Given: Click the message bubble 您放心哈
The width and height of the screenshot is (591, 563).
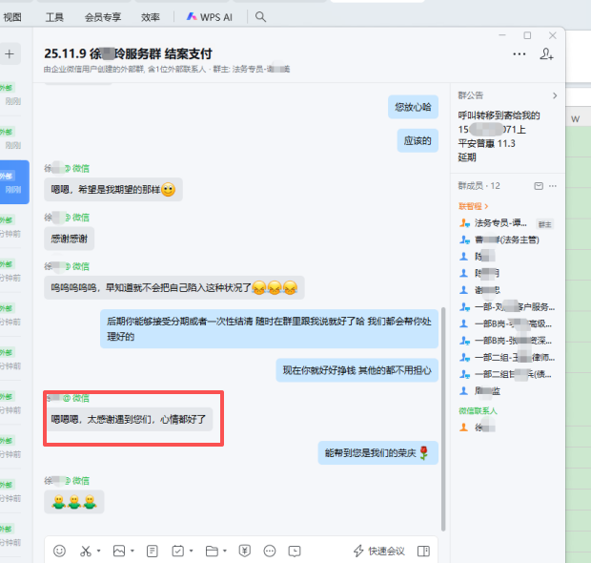Looking at the screenshot, I should 413,107.
